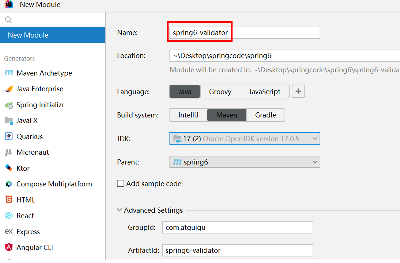Click the Quarkus generator icon
The height and width of the screenshot is (263, 400).
[8, 137]
